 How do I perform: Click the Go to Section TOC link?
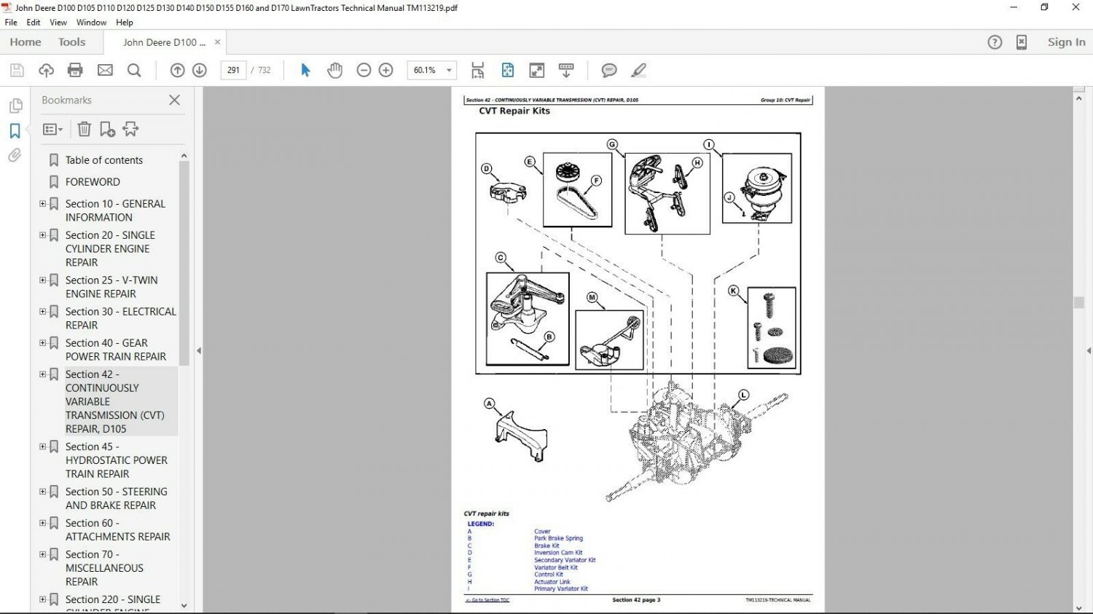(487, 599)
